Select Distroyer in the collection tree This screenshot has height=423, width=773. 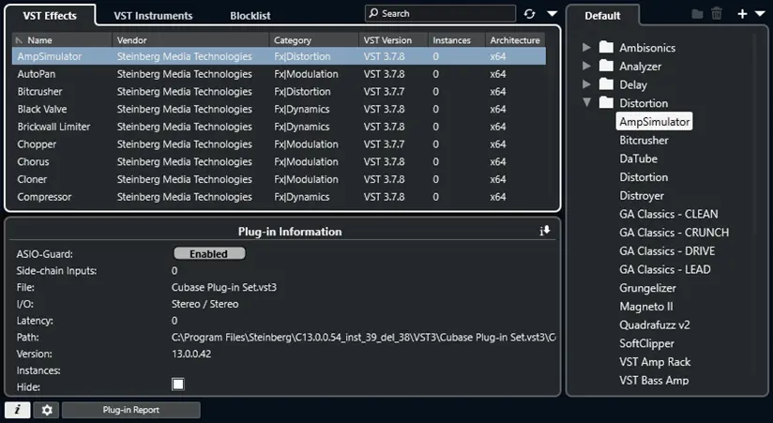pos(642,196)
